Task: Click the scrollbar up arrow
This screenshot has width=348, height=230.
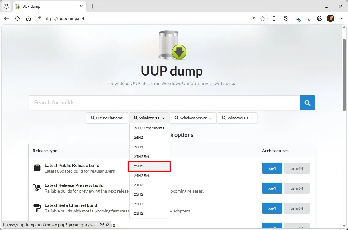Action: click(x=344, y=28)
